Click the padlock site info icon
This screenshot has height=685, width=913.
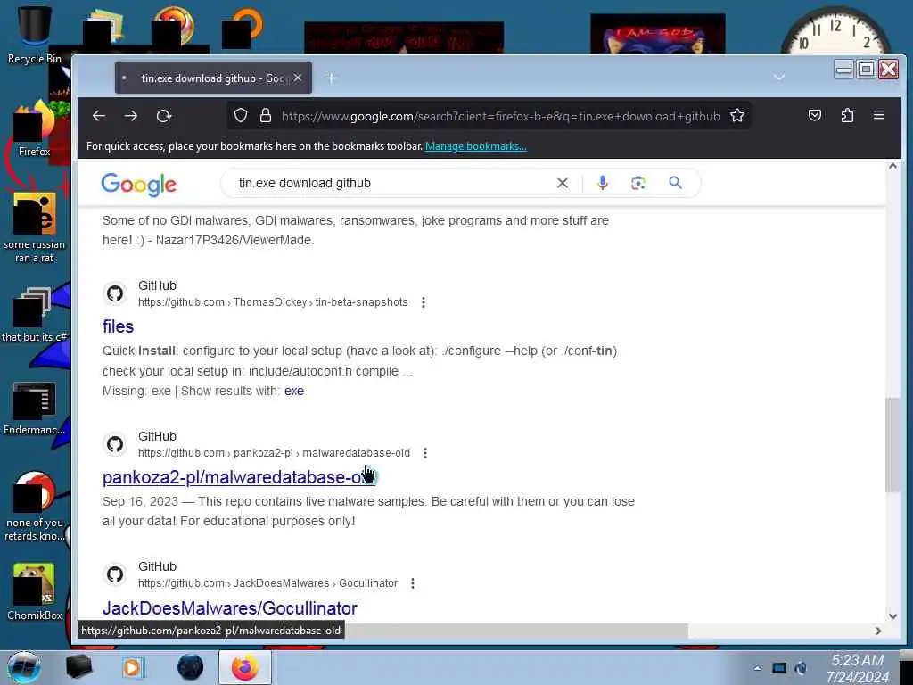pos(266,115)
